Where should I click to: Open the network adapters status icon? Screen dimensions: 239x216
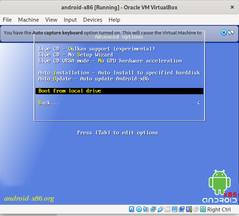point(153,209)
